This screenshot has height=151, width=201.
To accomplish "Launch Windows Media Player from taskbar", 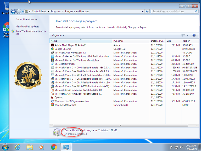I will 42,147.
